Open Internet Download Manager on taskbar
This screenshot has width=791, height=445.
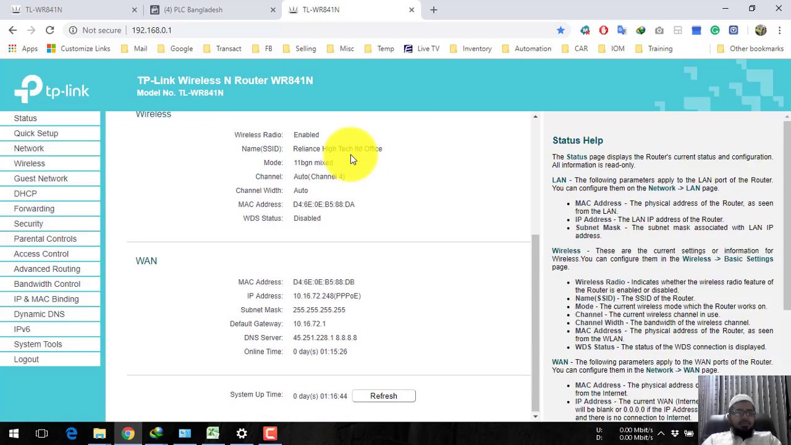(156, 433)
